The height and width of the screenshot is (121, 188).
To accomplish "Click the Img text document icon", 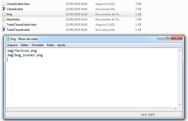I will point(4,14).
